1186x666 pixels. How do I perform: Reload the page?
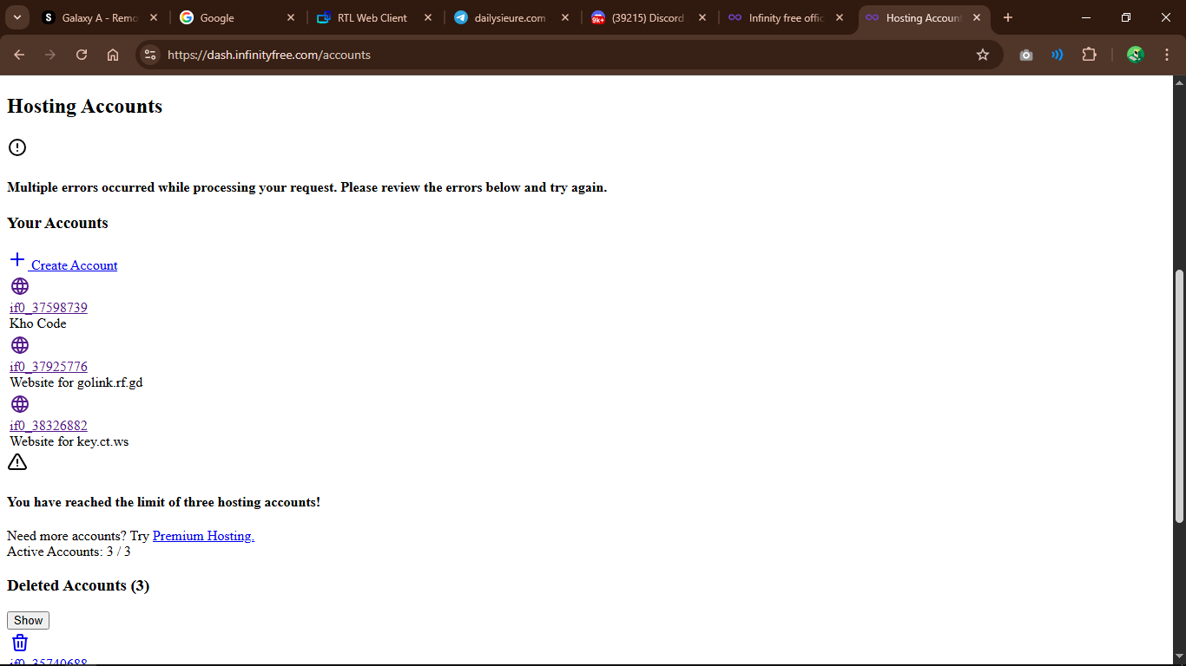tap(82, 55)
